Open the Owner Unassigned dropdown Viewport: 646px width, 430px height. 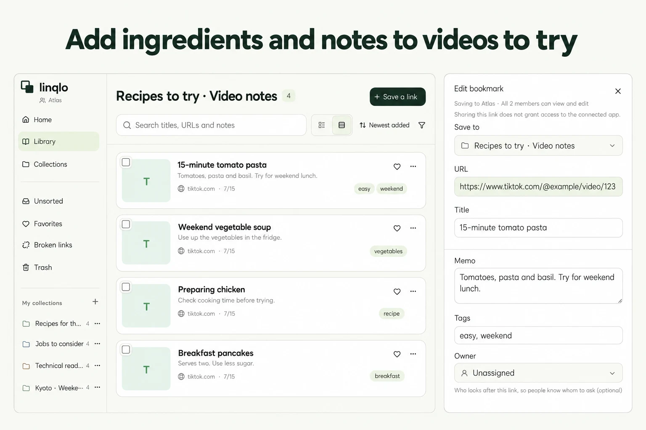(x=538, y=373)
